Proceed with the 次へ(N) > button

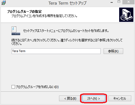click(94, 99)
